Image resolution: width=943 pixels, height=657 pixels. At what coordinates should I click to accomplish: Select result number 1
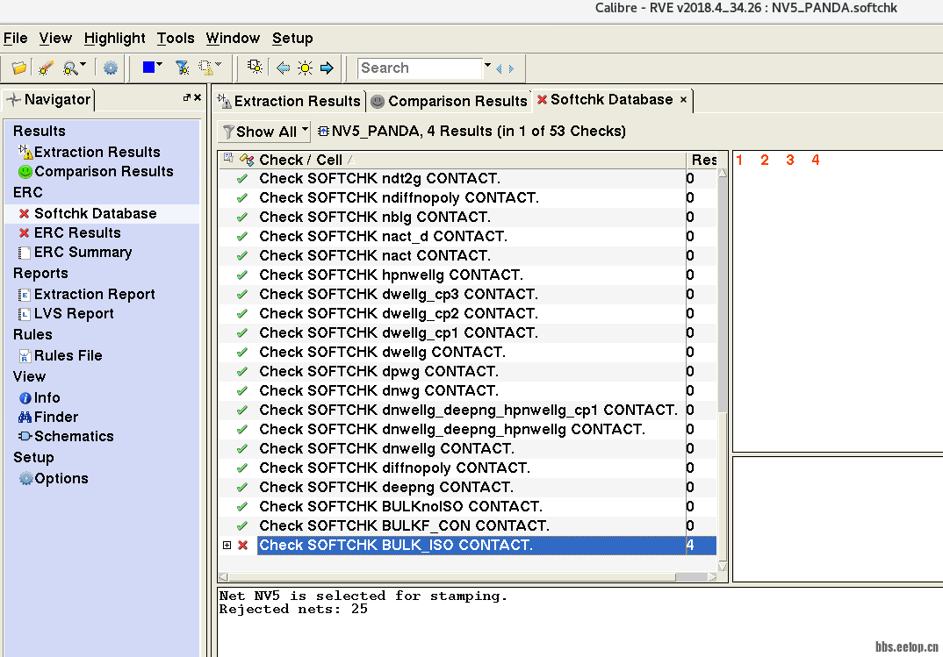click(x=739, y=161)
